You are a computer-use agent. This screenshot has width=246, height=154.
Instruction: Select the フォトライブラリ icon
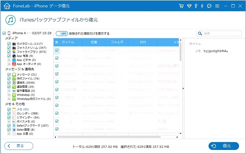pyautogui.click(x=14, y=52)
